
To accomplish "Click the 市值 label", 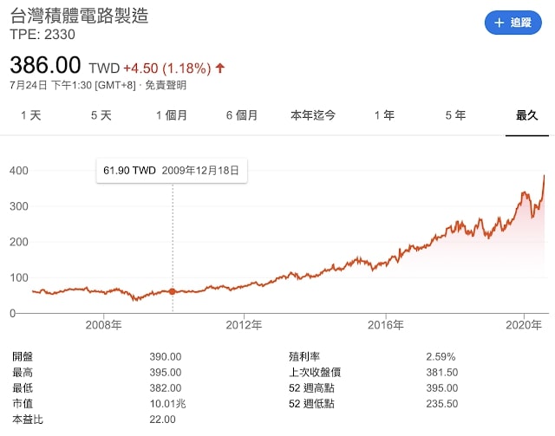I will (23, 403).
